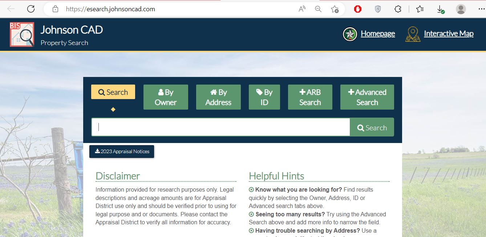Switch to the By Address search tab
Viewport: 486px width, 237px height.
pyautogui.click(x=218, y=97)
